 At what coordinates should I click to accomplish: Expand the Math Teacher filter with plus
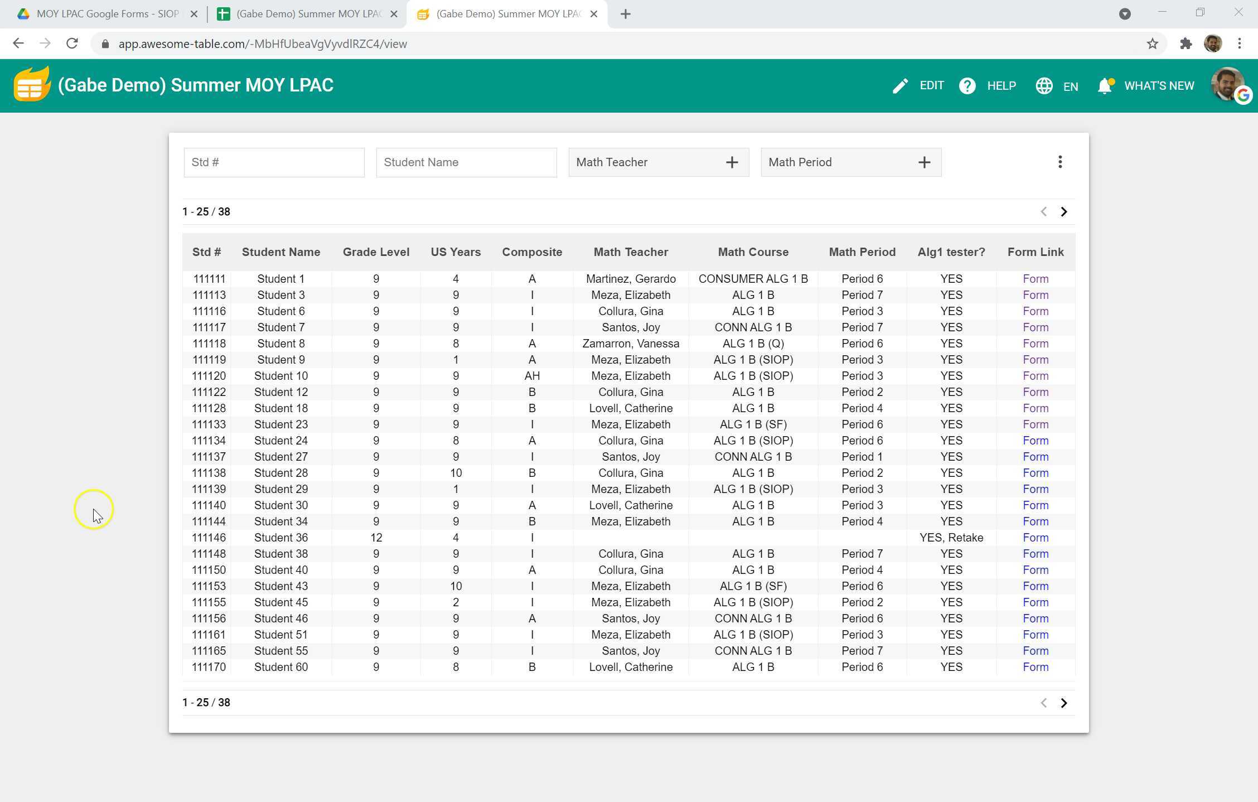[x=732, y=162]
